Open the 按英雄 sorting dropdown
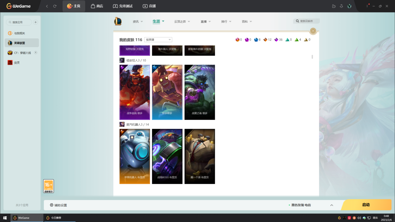The image size is (395, 222). coord(158,40)
